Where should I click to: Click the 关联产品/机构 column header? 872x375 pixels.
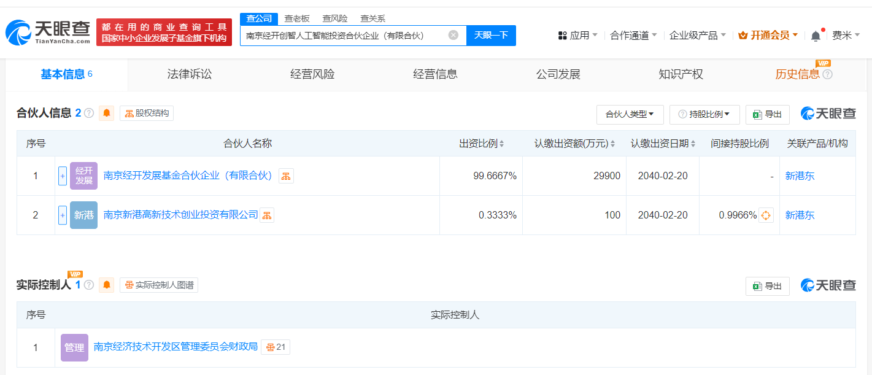[x=817, y=144]
